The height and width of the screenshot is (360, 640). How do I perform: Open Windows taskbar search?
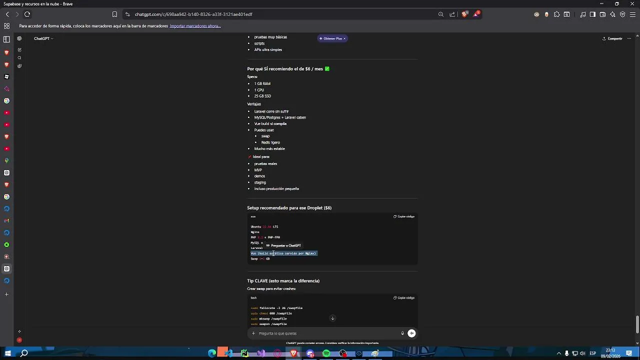tap(24, 353)
